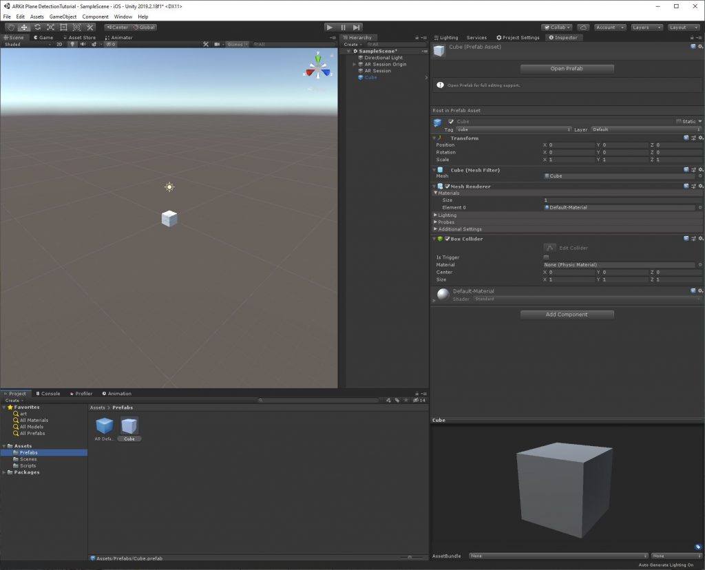Screen dimensions: 705x570
Task: Select the combined Transform tool
Action: [x=77, y=28]
